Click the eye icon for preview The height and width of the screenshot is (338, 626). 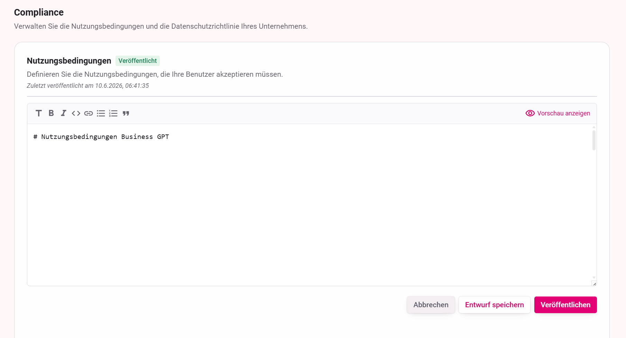coord(530,113)
